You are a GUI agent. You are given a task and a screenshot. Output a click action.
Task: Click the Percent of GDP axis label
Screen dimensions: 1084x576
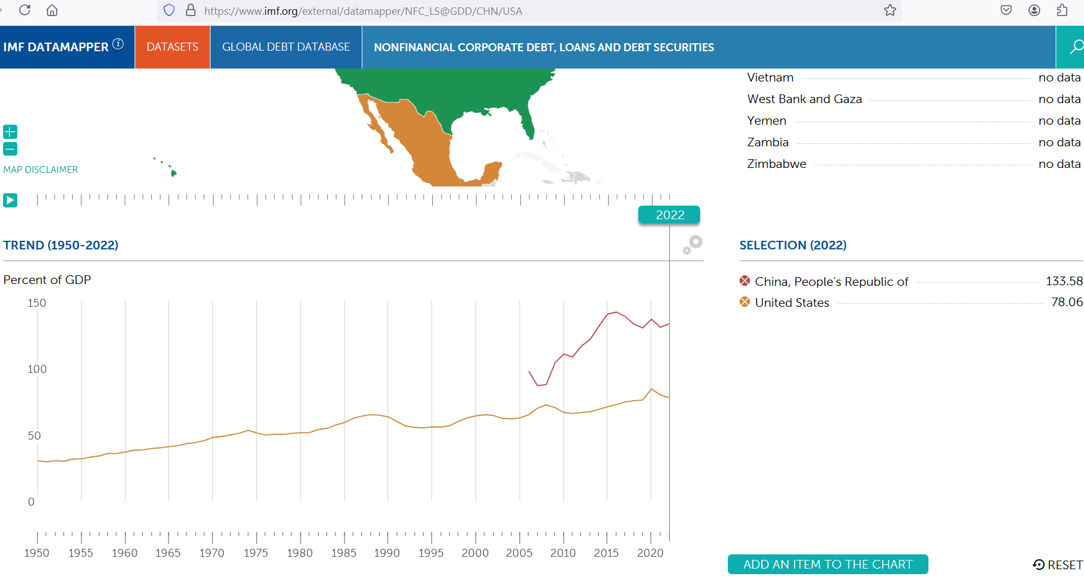pyautogui.click(x=47, y=280)
